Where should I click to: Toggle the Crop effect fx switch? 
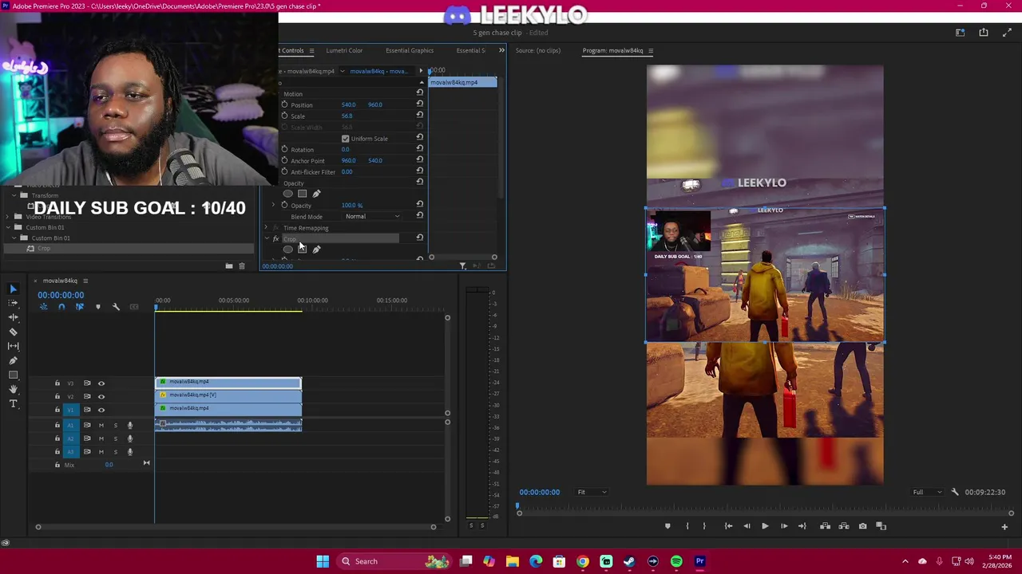point(275,238)
